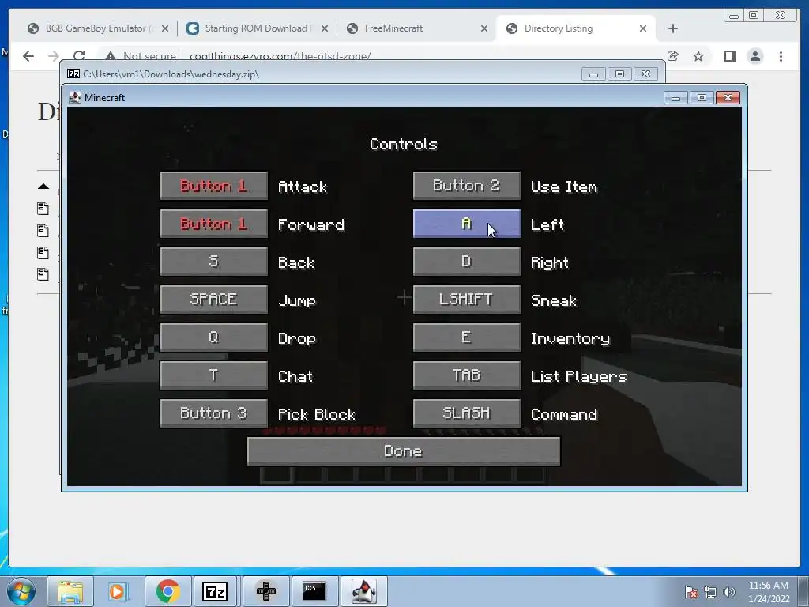This screenshot has height=607, width=809.
Task: Change the TAB keybind for List Players
Action: [x=466, y=375]
